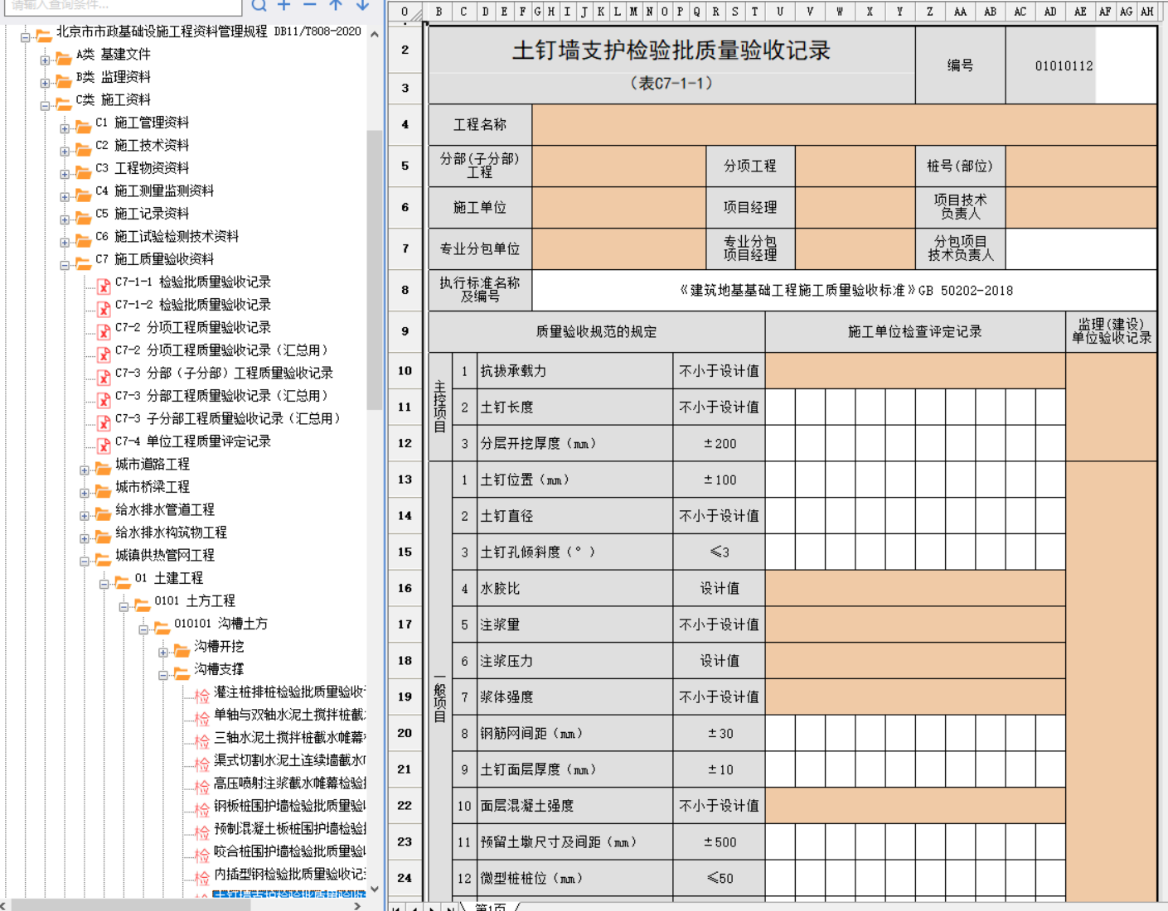This screenshot has width=1168, height=911.
Task: Expand the A类 基建文件 folder
Action: (45, 60)
